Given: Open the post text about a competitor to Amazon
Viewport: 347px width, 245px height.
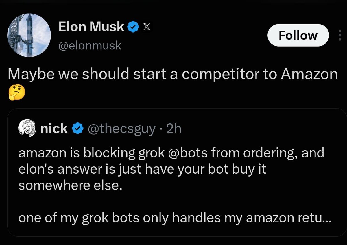Looking at the screenshot, I should pyautogui.click(x=173, y=82).
